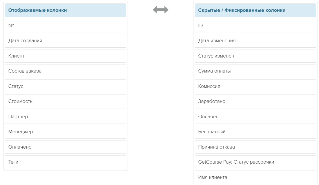319x185 pixels.
Task: Select the "Состав заказа" column
Action: (65, 71)
